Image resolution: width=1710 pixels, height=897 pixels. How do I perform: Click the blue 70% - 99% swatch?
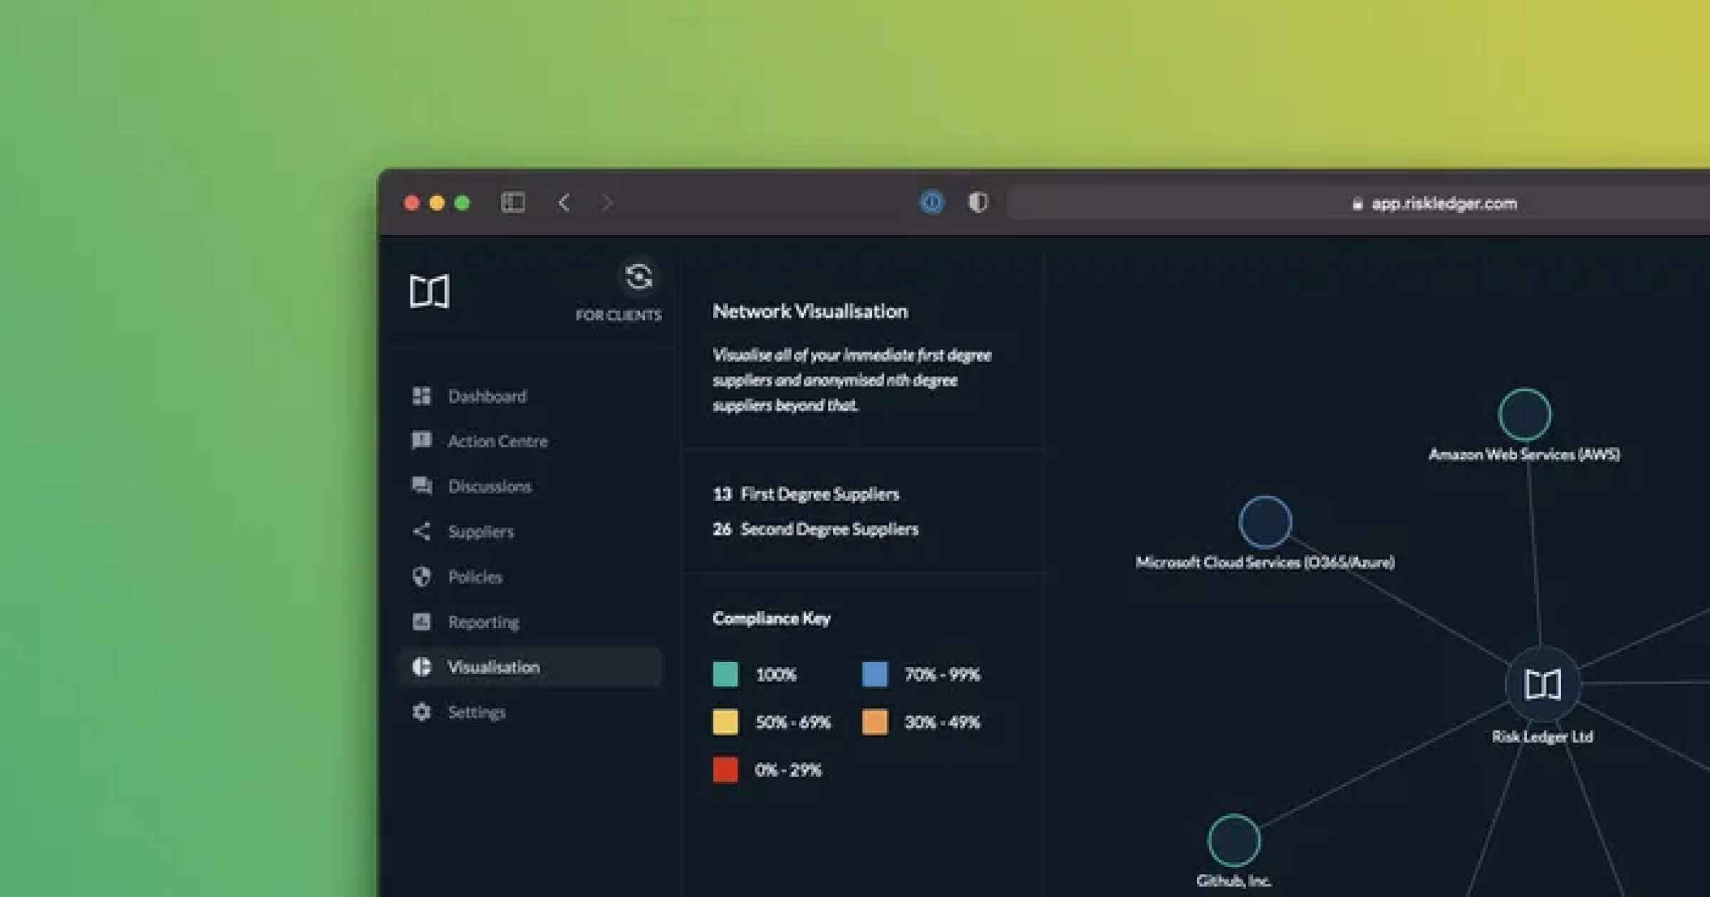tap(875, 674)
